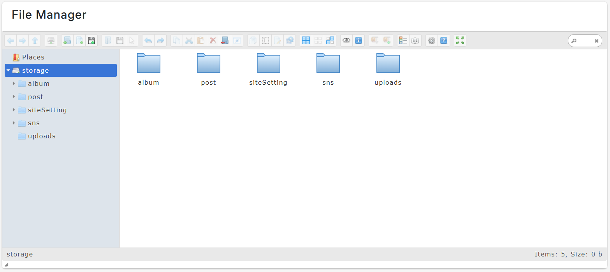The image size is (610, 272).
Task: Click the Rename toolbar icon
Action: pos(265,40)
